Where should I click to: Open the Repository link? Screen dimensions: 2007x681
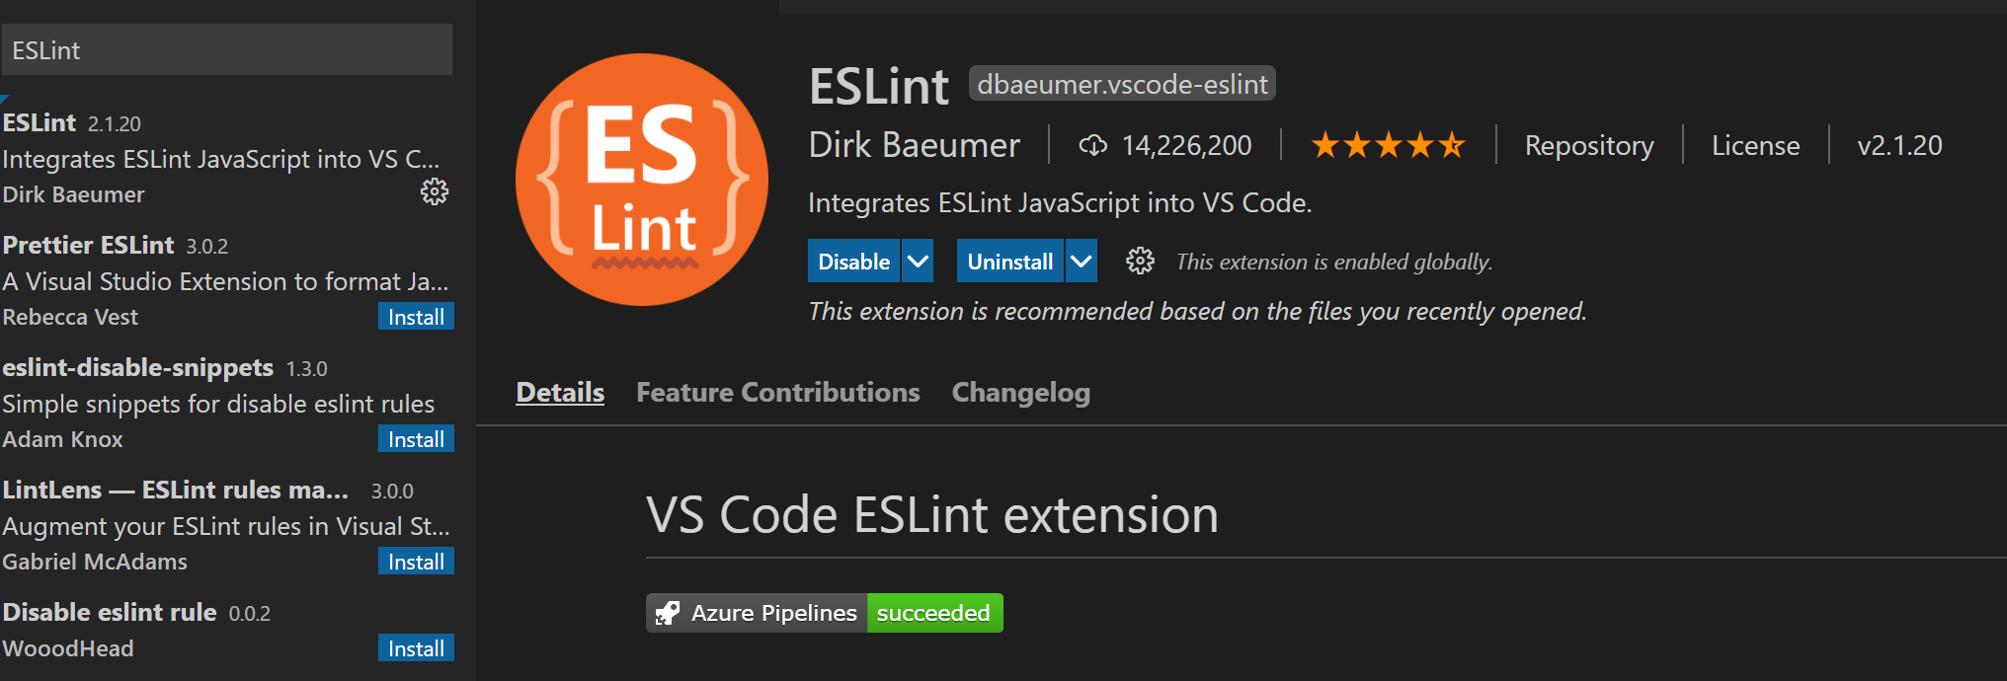click(x=1588, y=146)
